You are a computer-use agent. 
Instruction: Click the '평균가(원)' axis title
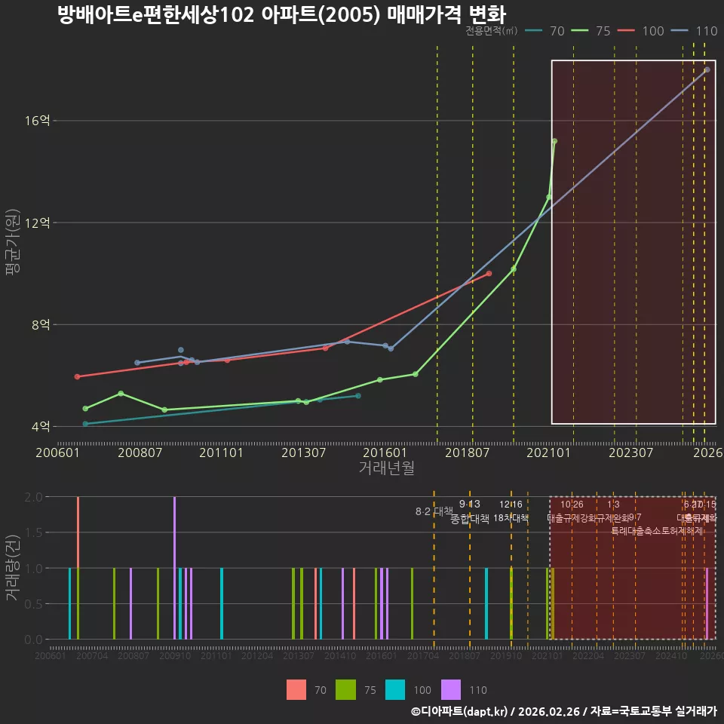pos(13,242)
